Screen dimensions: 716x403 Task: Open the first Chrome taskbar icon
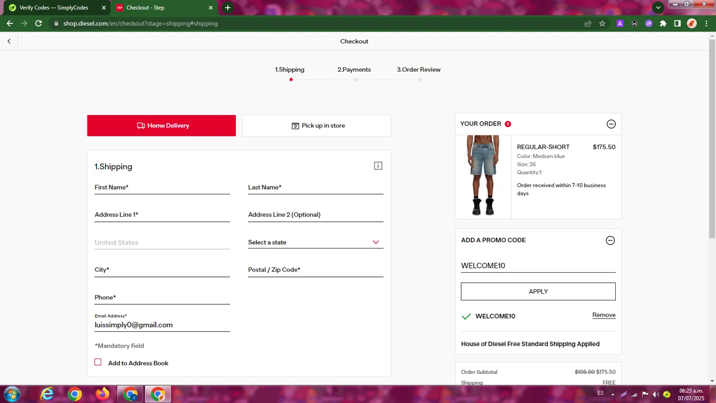click(x=130, y=394)
